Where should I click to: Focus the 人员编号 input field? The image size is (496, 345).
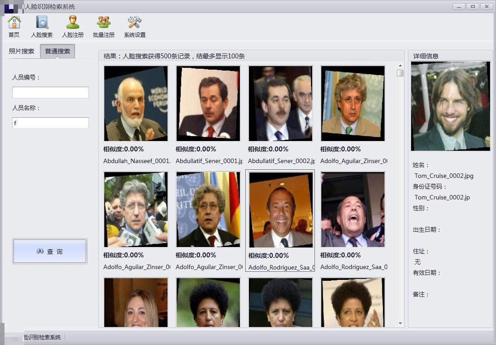[51, 93]
